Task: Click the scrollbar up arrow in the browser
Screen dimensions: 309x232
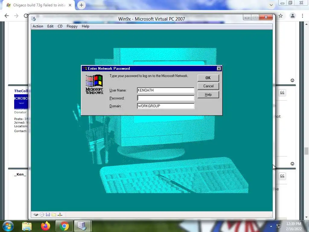Action: pos(306,24)
